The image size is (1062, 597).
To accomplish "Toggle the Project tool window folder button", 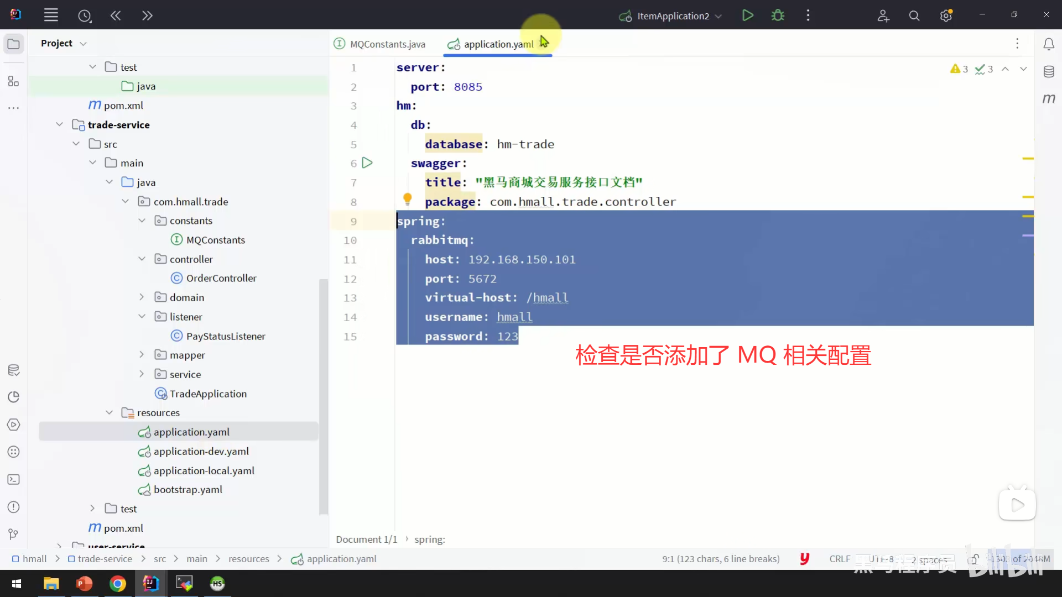I will click(13, 44).
